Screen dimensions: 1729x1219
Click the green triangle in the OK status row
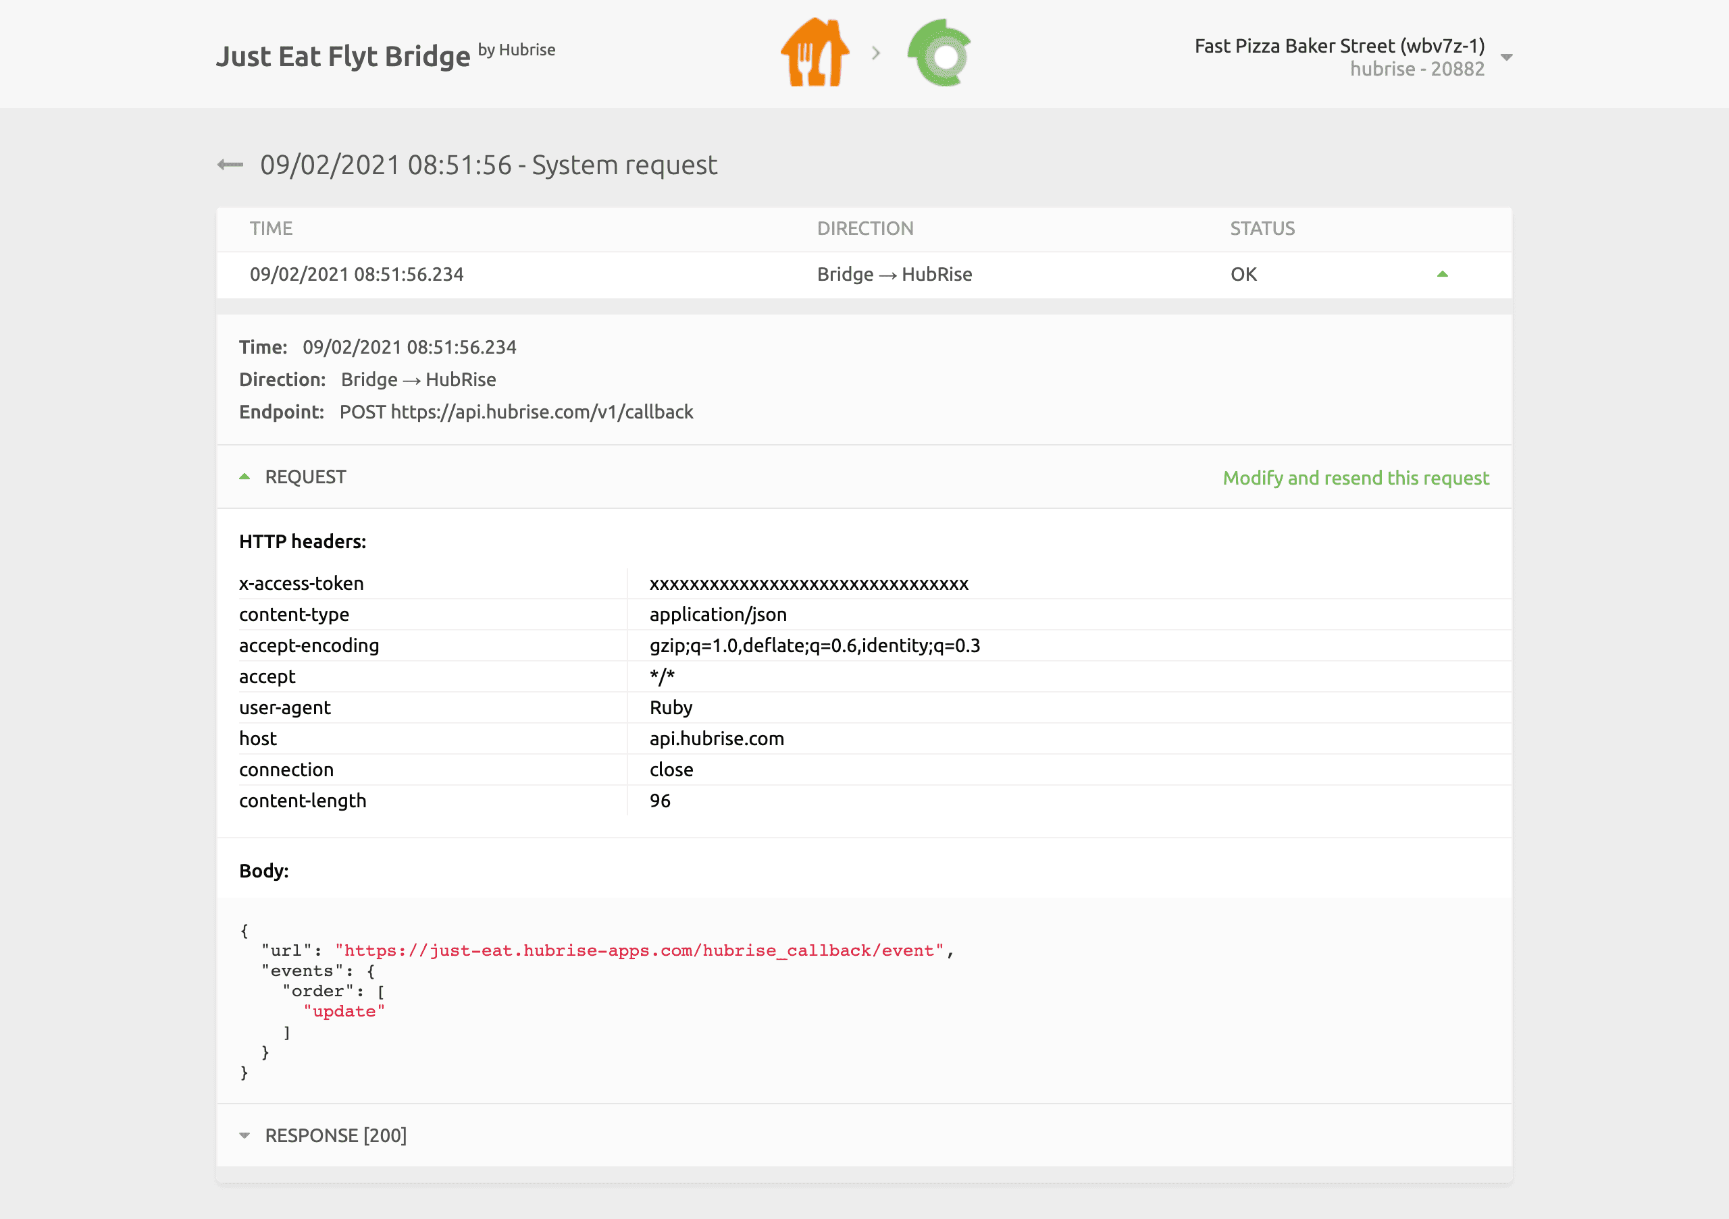(1443, 274)
